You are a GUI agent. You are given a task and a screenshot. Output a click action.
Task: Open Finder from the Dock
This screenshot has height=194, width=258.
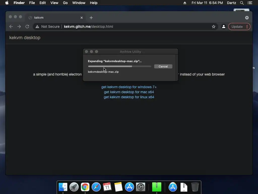click(x=63, y=187)
